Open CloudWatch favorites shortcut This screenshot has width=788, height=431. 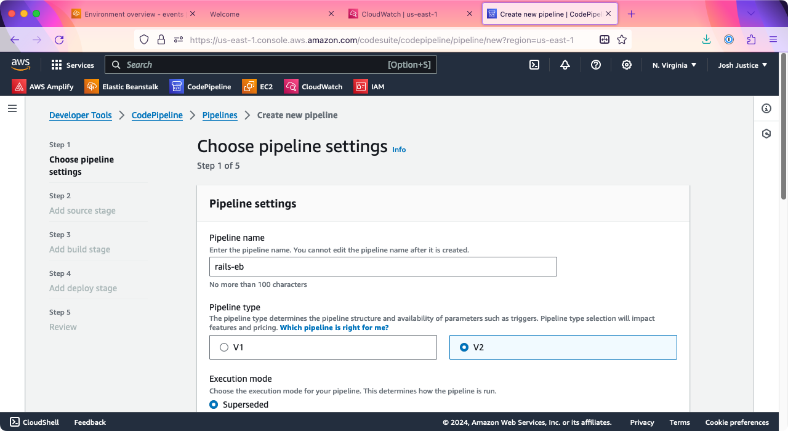pyautogui.click(x=313, y=87)
